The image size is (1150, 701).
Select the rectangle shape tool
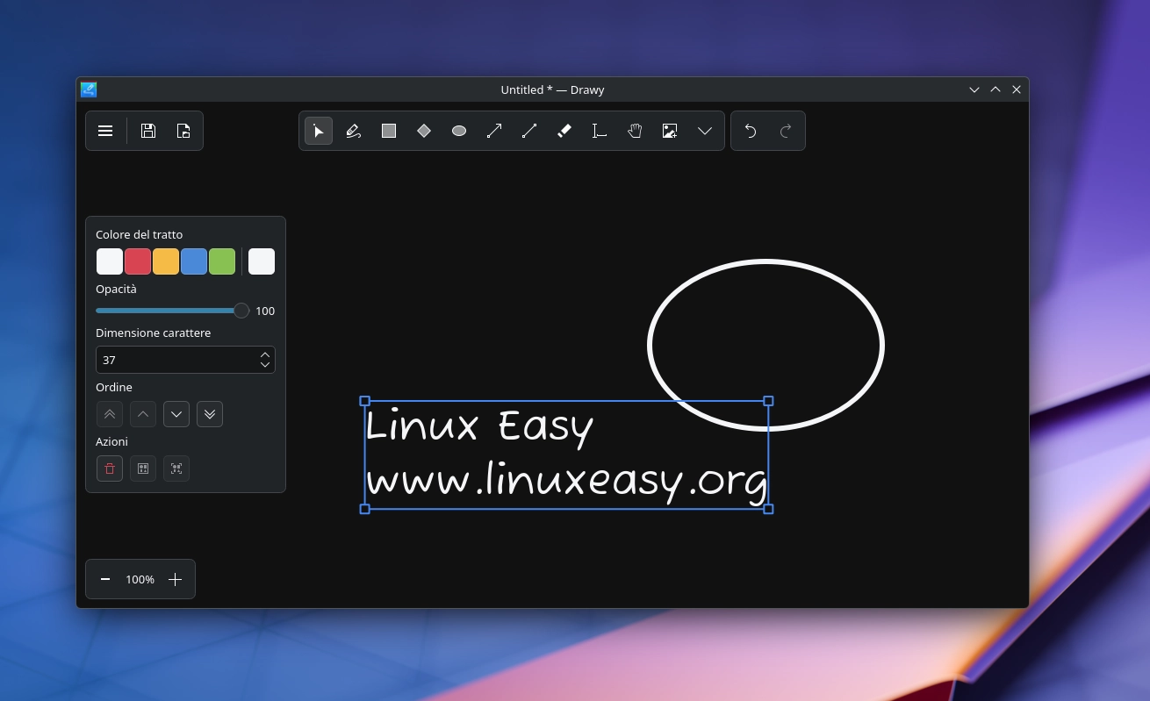click(x=389, y=131)
